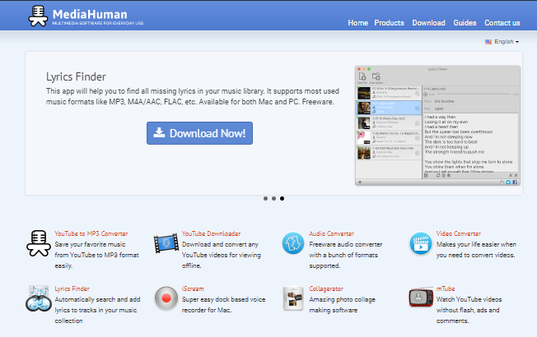Click the Audio Converter blue round icon
537x337 pixels.
(293, 243)
